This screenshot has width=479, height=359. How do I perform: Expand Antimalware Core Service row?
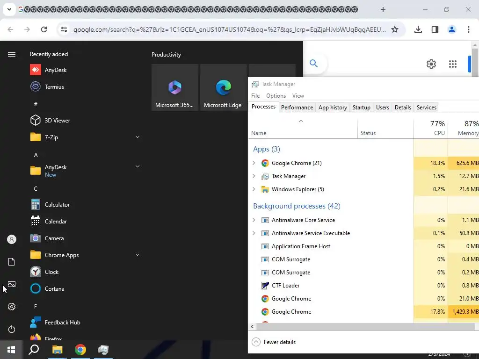click(x=254, y=220)
